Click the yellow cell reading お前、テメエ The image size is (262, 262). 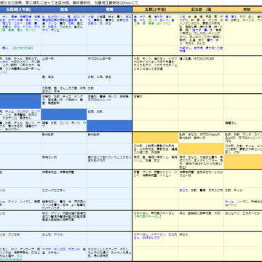[243, 193]
